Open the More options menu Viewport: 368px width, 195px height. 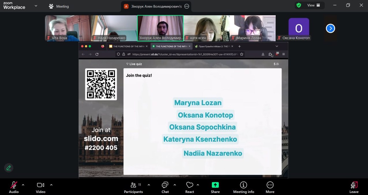pyautogui.click(x=270, y=187)
